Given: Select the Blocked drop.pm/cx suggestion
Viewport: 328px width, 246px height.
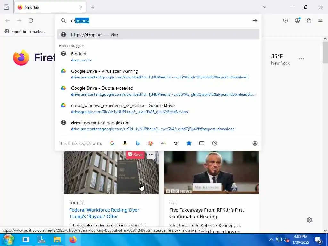Looking at the screenshot, I should coord(158,57).
